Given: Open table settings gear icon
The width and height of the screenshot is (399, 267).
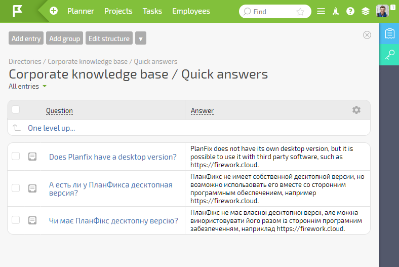Looking at the screenshot, I should [356, 110].
